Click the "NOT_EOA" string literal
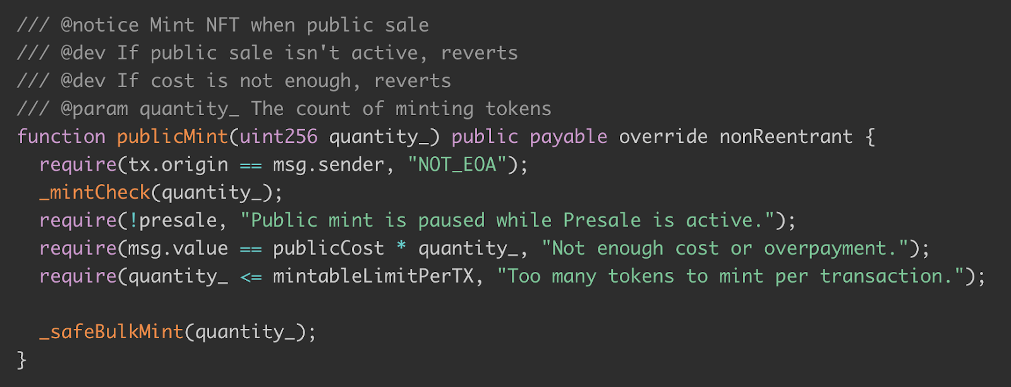This screenshot has height=387, width=1011. click(x=457, y=164)
